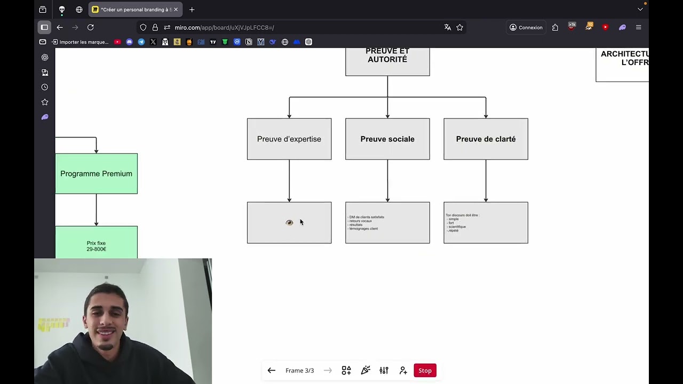This screenshot has height=384, width=683.
Task: Open the Discord bookmark
Action: 129,42
